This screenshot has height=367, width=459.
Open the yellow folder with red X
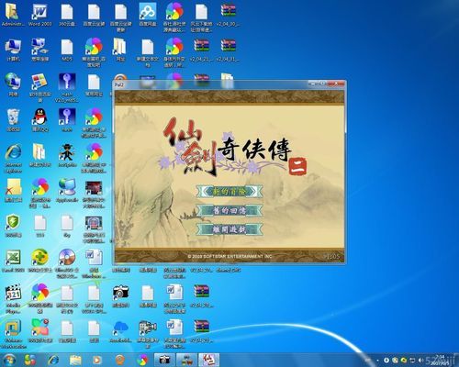click(13, 191)
